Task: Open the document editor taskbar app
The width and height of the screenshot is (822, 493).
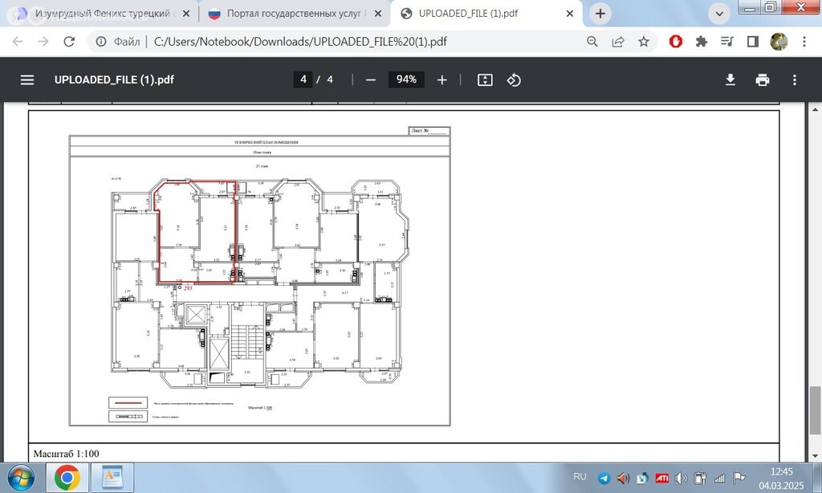Action: pos(112,478)
